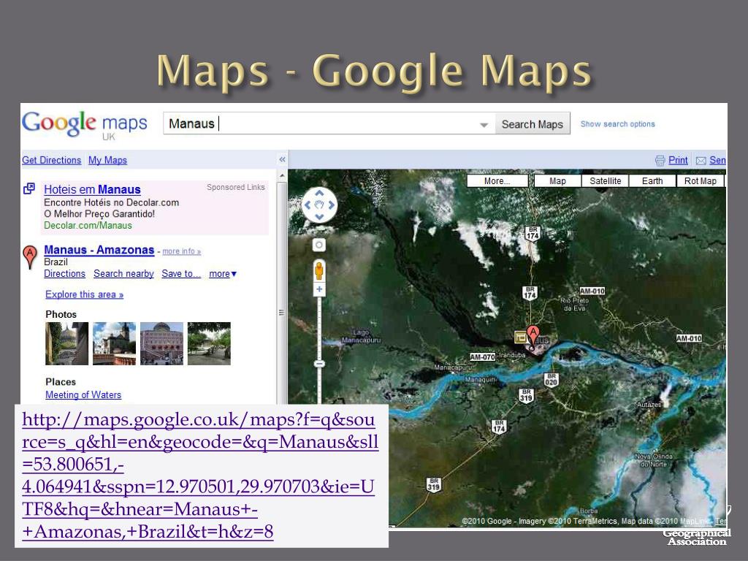
Task: Collapse the left panel with double-chevron
Action: click(282, 159)
